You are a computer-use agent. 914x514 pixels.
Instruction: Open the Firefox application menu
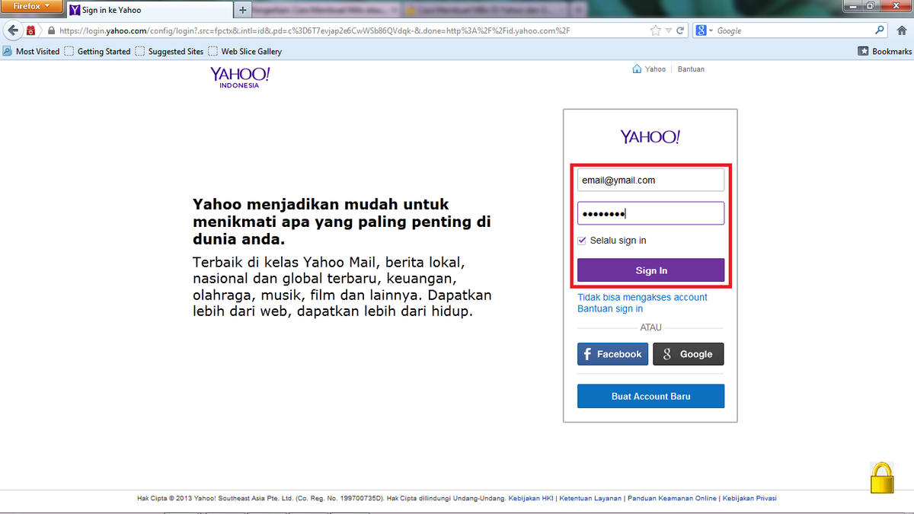pos(31,6)
